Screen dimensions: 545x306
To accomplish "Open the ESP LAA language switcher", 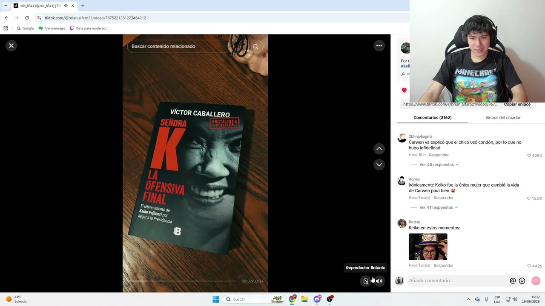I will pos(497,299).
